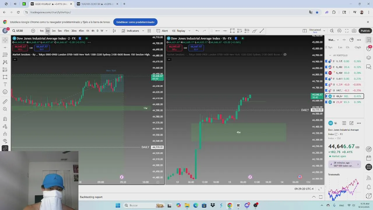Open the emoji icons tool in left sidebar
This screenshot has height=210, width=373.
pos(5,92)
